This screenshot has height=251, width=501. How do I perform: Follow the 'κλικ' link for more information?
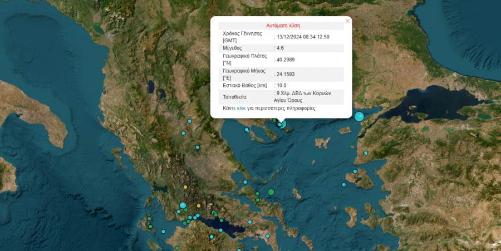[241, 109]
